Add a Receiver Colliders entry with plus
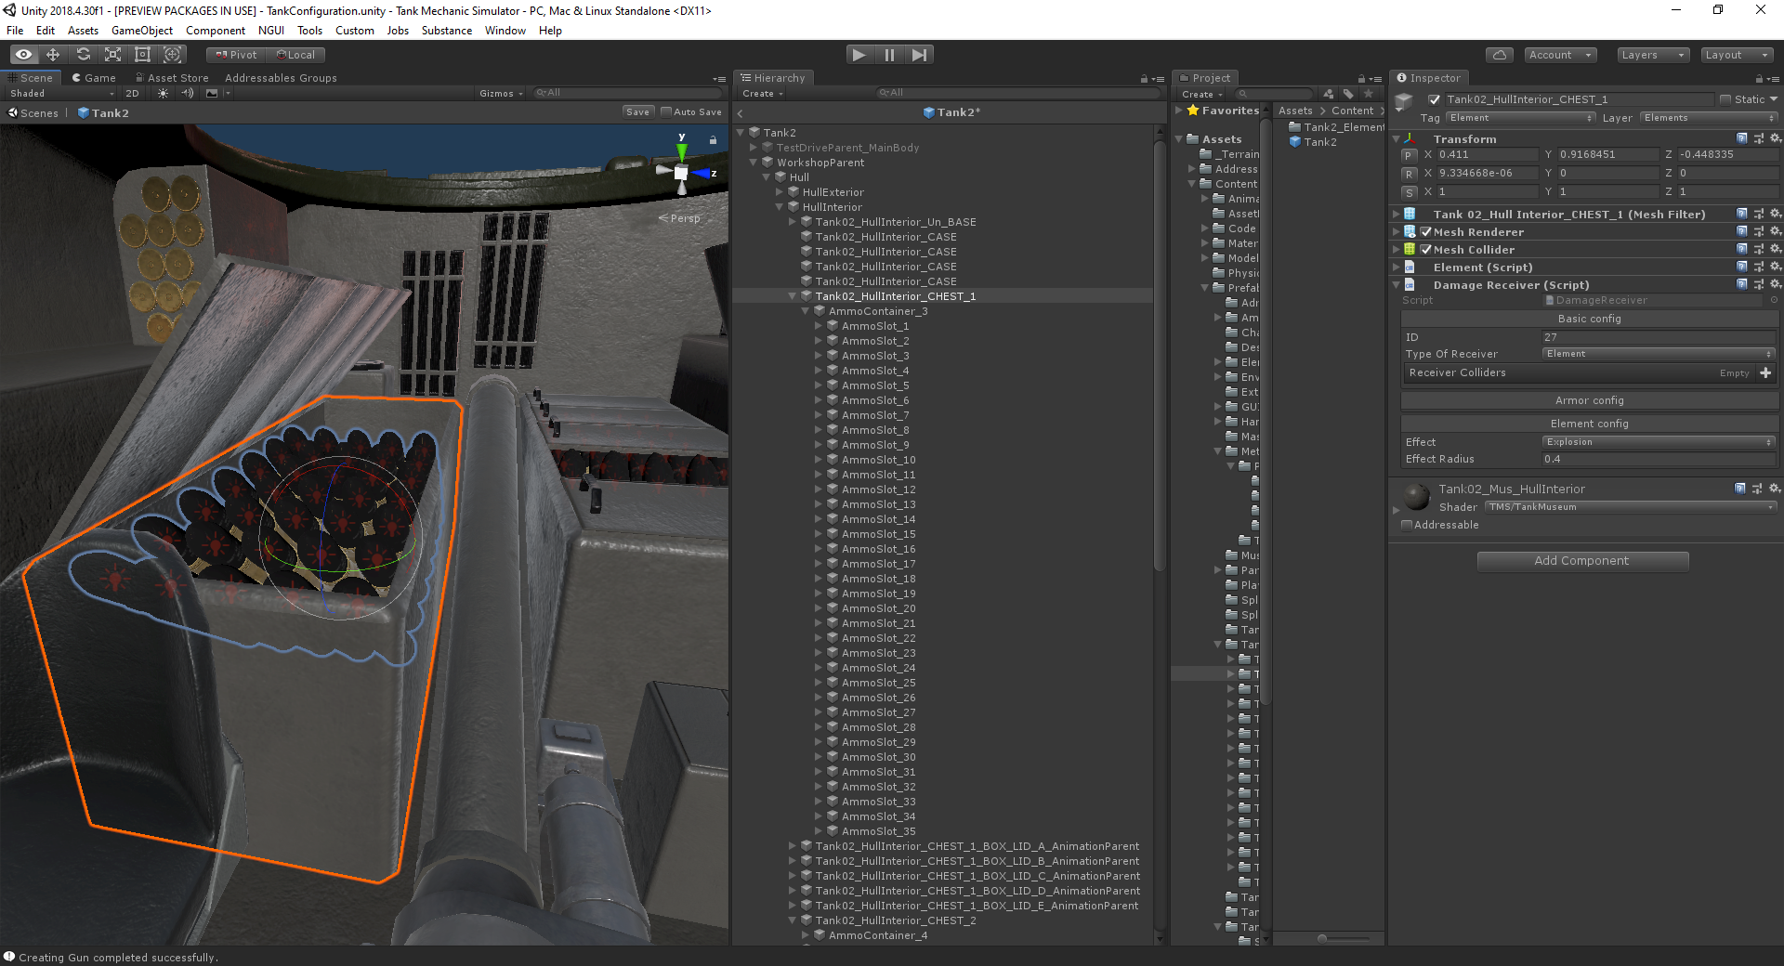The height and width of the screenshot is (966, 1784). (1765, 372)
